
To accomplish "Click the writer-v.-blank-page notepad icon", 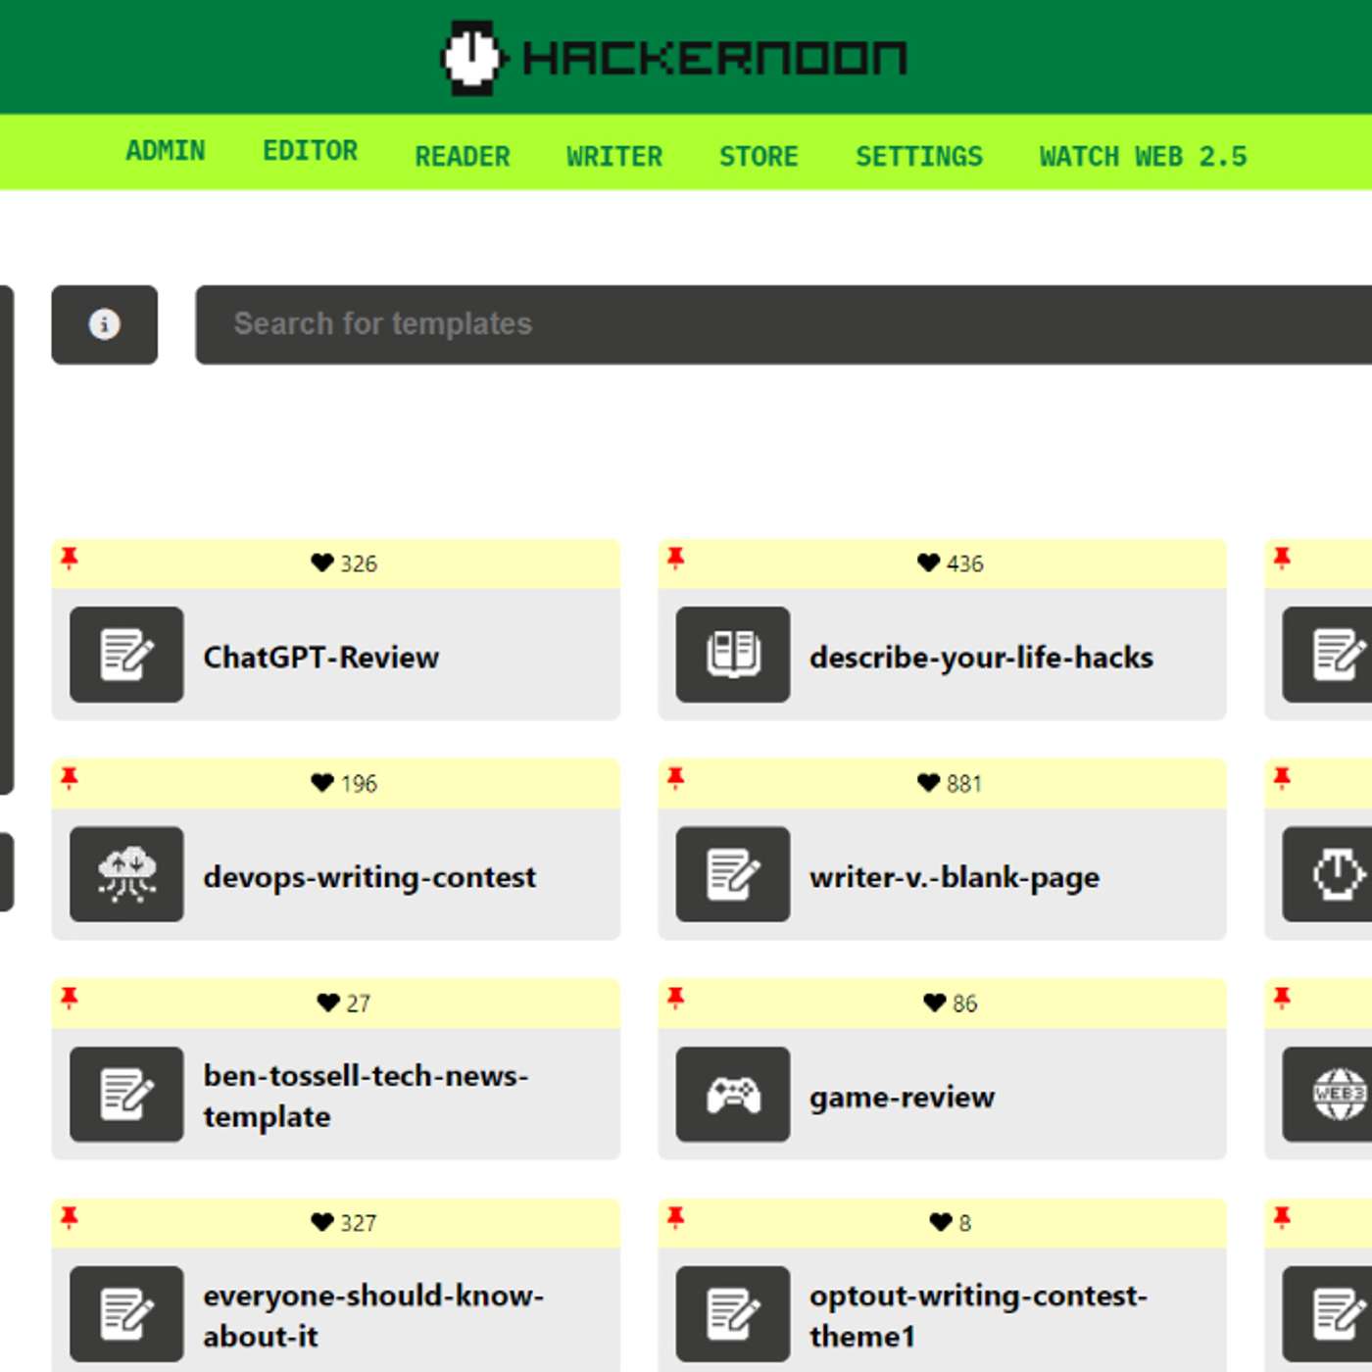I will [x=733, y=874].
